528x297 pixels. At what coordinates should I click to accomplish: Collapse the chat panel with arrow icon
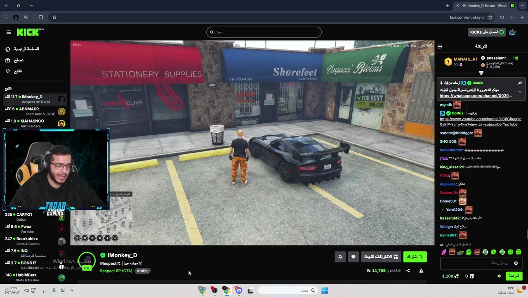440,47
